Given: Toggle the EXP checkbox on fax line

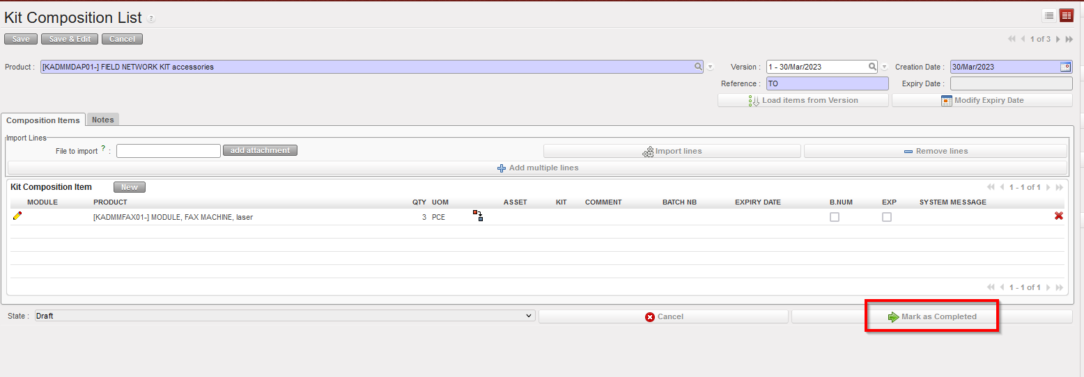Looking at the screenshot, I should coord(887,217).
